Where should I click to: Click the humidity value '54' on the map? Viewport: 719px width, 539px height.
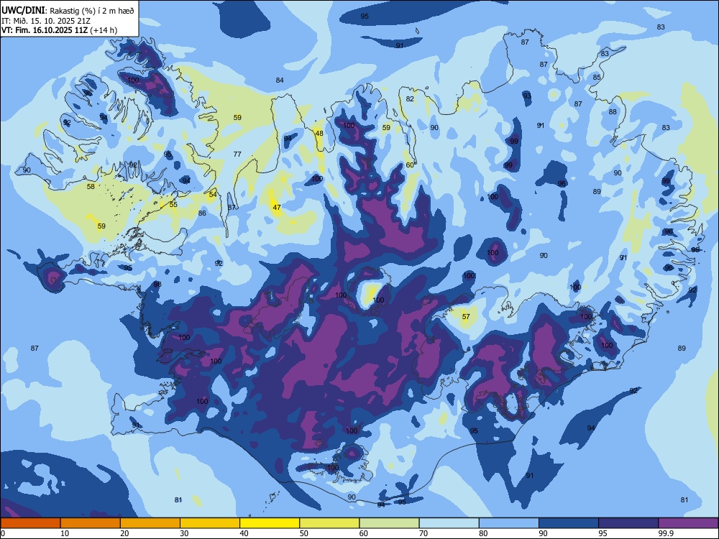pyautogui.click(x=213, y=194)
